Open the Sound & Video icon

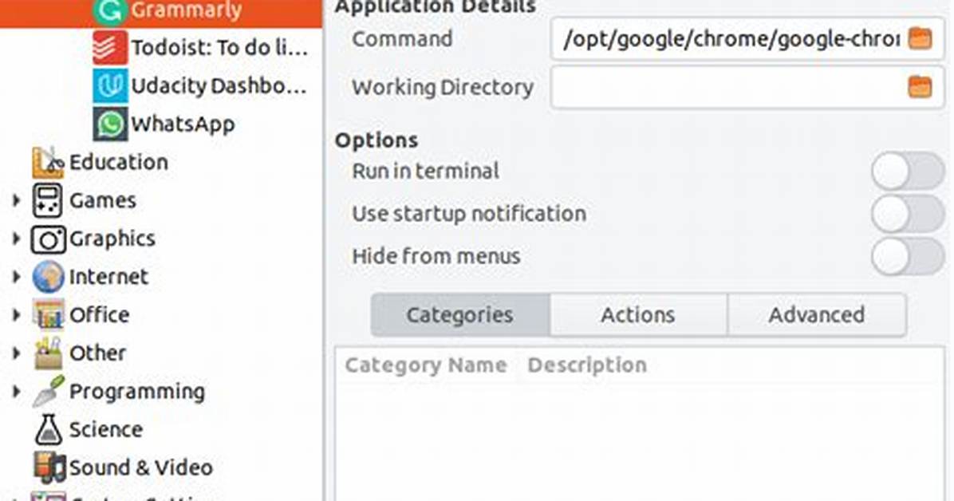[x=49, y=468]
